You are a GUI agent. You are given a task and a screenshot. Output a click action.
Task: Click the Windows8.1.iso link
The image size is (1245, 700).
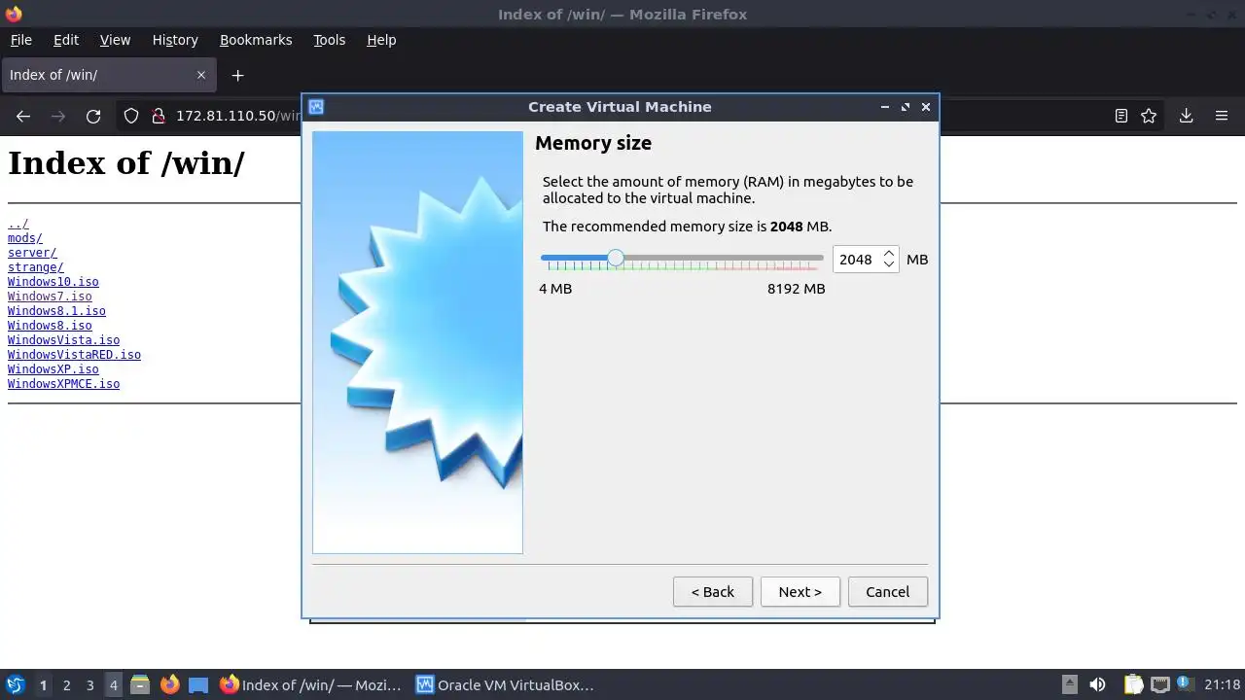point(56,311)
